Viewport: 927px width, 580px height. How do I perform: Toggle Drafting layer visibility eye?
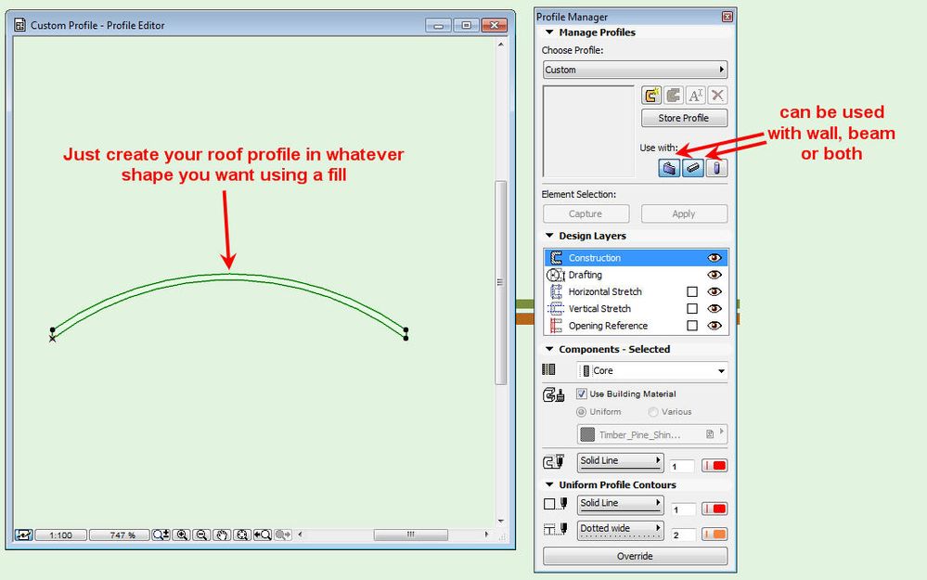coord(715,275)
